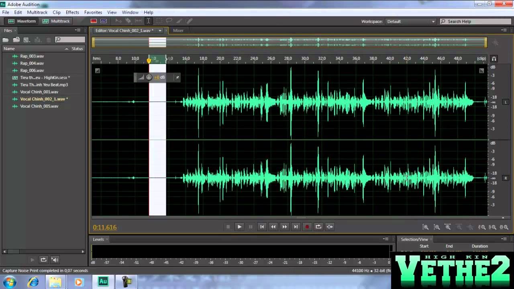Viewport: 514px width, 289px height.
Task: Sort files by Status column
Action: [x=77, y=49]
